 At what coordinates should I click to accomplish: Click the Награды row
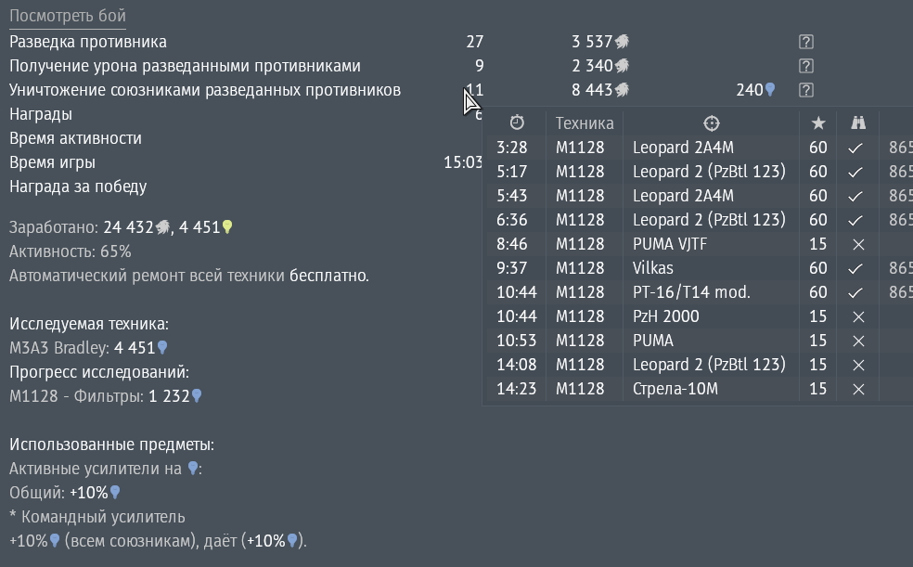[x=246, y=114]
